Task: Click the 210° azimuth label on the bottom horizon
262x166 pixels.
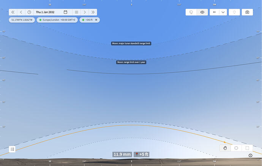Action: click(x=179, y=161)
